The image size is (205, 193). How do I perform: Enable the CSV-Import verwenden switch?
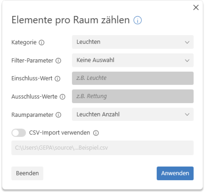tap(19, 133)
